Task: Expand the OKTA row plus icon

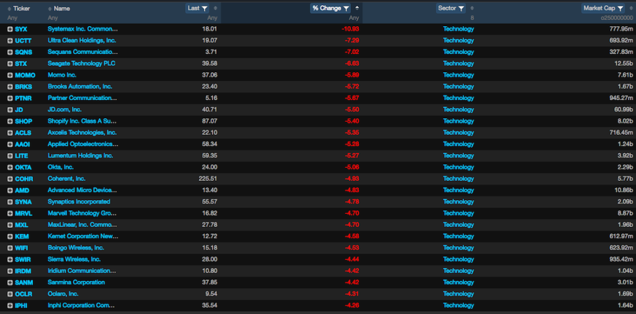Action: 10,167
